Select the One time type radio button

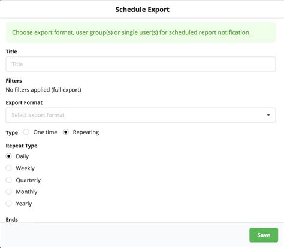point(26,132)
